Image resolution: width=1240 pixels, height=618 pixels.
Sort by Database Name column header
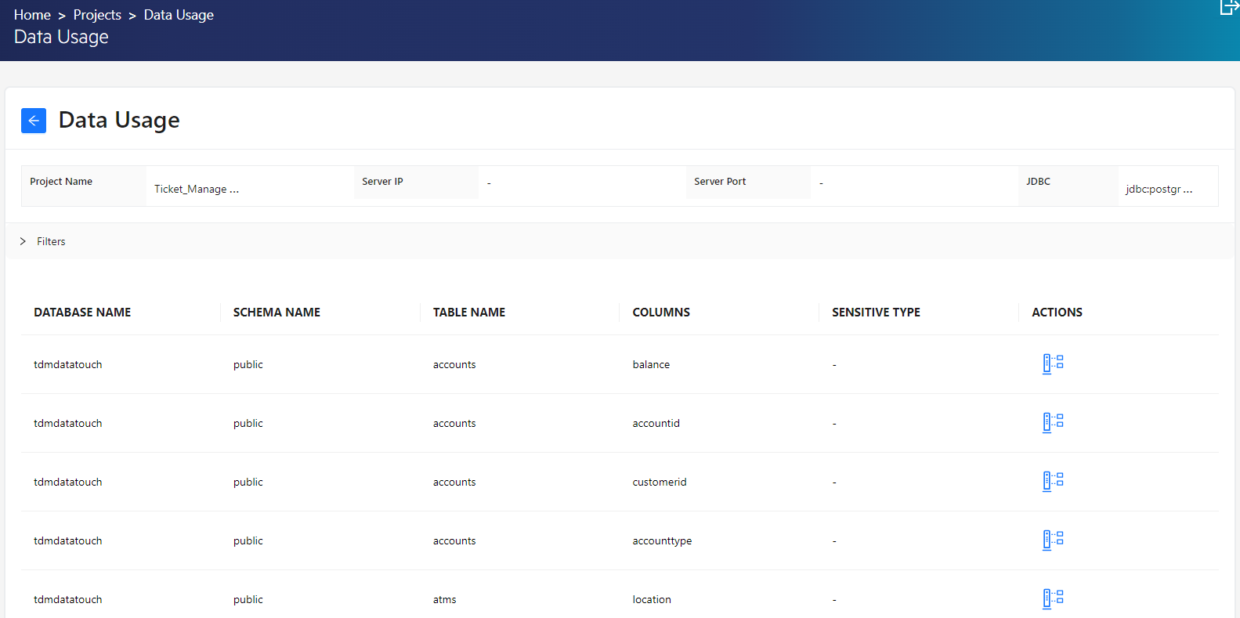[82, 313]
